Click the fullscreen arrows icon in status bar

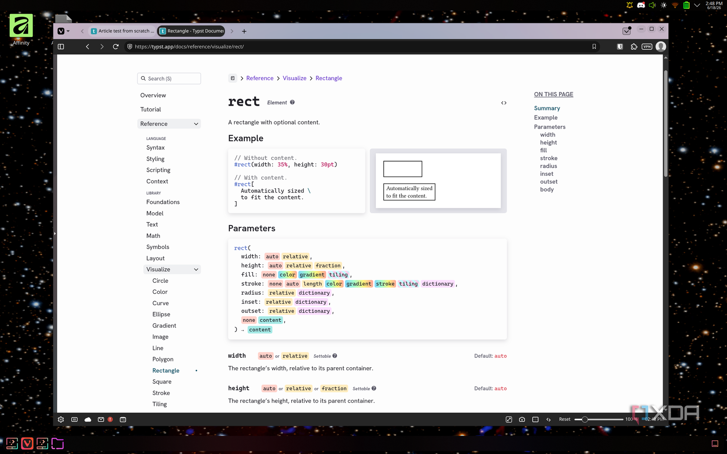point(509,420)
